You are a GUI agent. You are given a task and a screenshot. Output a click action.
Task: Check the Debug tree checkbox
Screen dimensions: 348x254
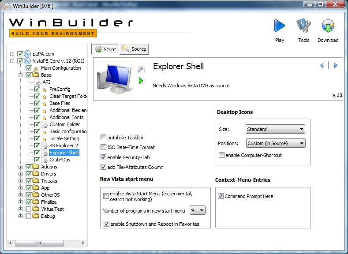[28, 216]
